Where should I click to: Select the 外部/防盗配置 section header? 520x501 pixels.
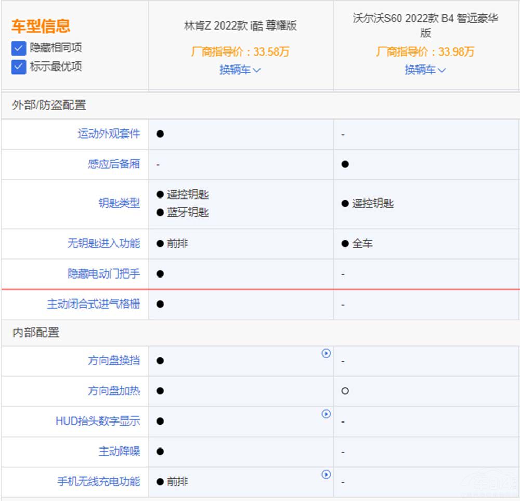click(x=49, y=105)
